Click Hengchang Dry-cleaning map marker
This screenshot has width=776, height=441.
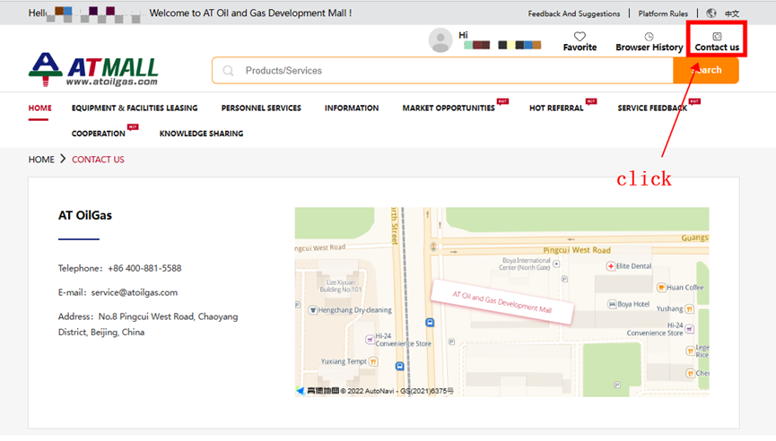[x=313, y=310]
